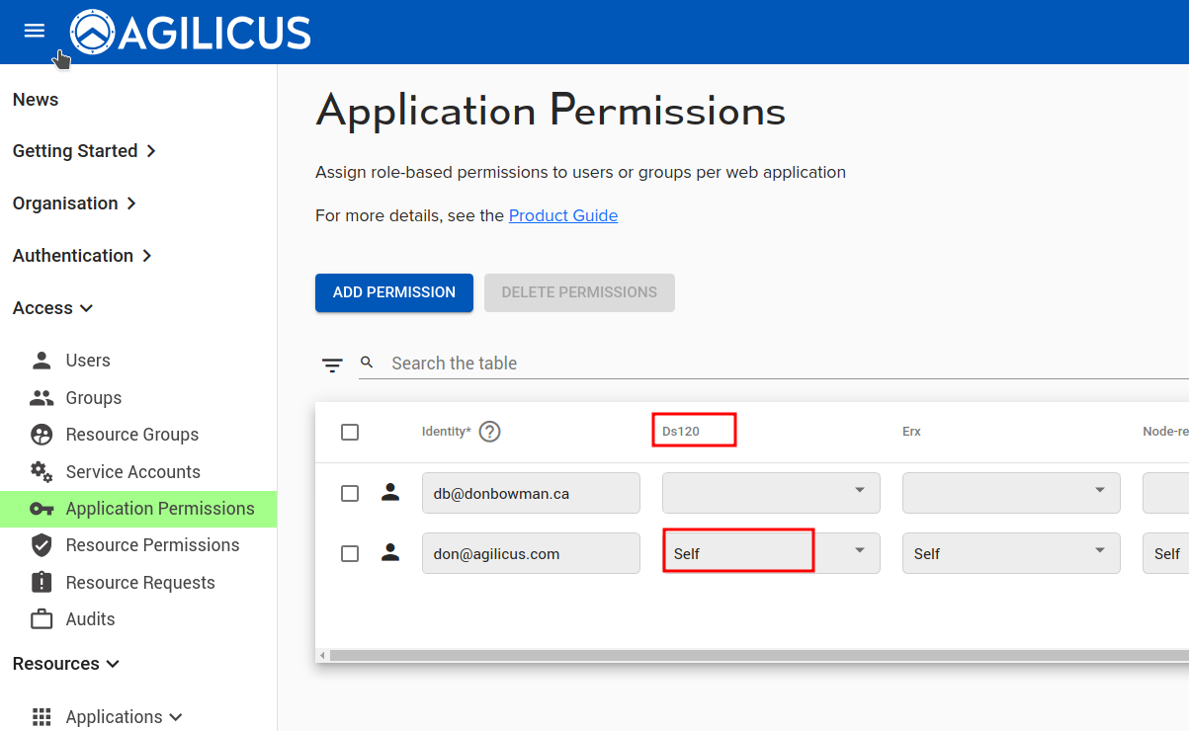1189x731 pixels.
Task: Click the Identity column help icon
Action: [x=489, y=432]
